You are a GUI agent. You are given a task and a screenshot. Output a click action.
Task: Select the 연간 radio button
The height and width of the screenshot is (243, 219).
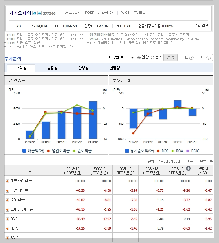pos(139,58)
